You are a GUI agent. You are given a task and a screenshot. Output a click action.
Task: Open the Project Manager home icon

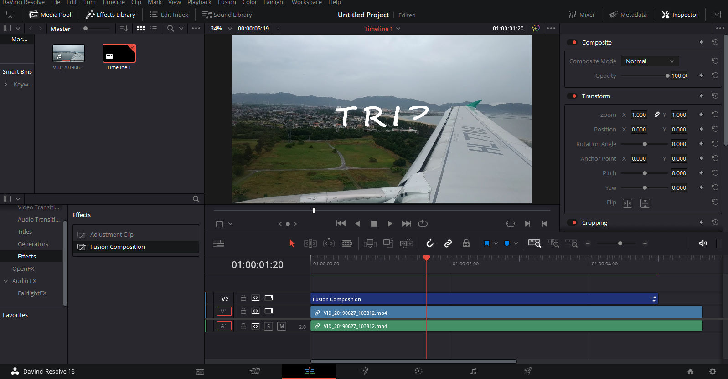click(690, 372)
